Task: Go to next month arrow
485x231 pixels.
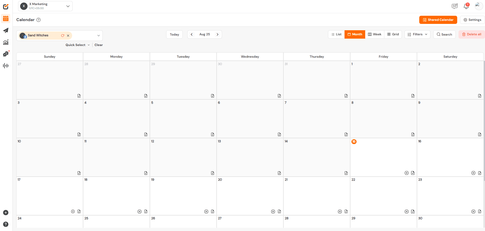Action: click(x=217, y=34)
